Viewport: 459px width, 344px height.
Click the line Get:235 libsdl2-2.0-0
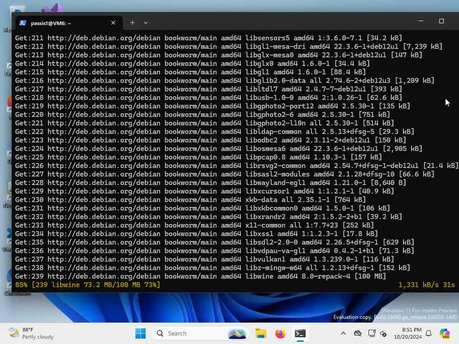click(x=215, y=242)
